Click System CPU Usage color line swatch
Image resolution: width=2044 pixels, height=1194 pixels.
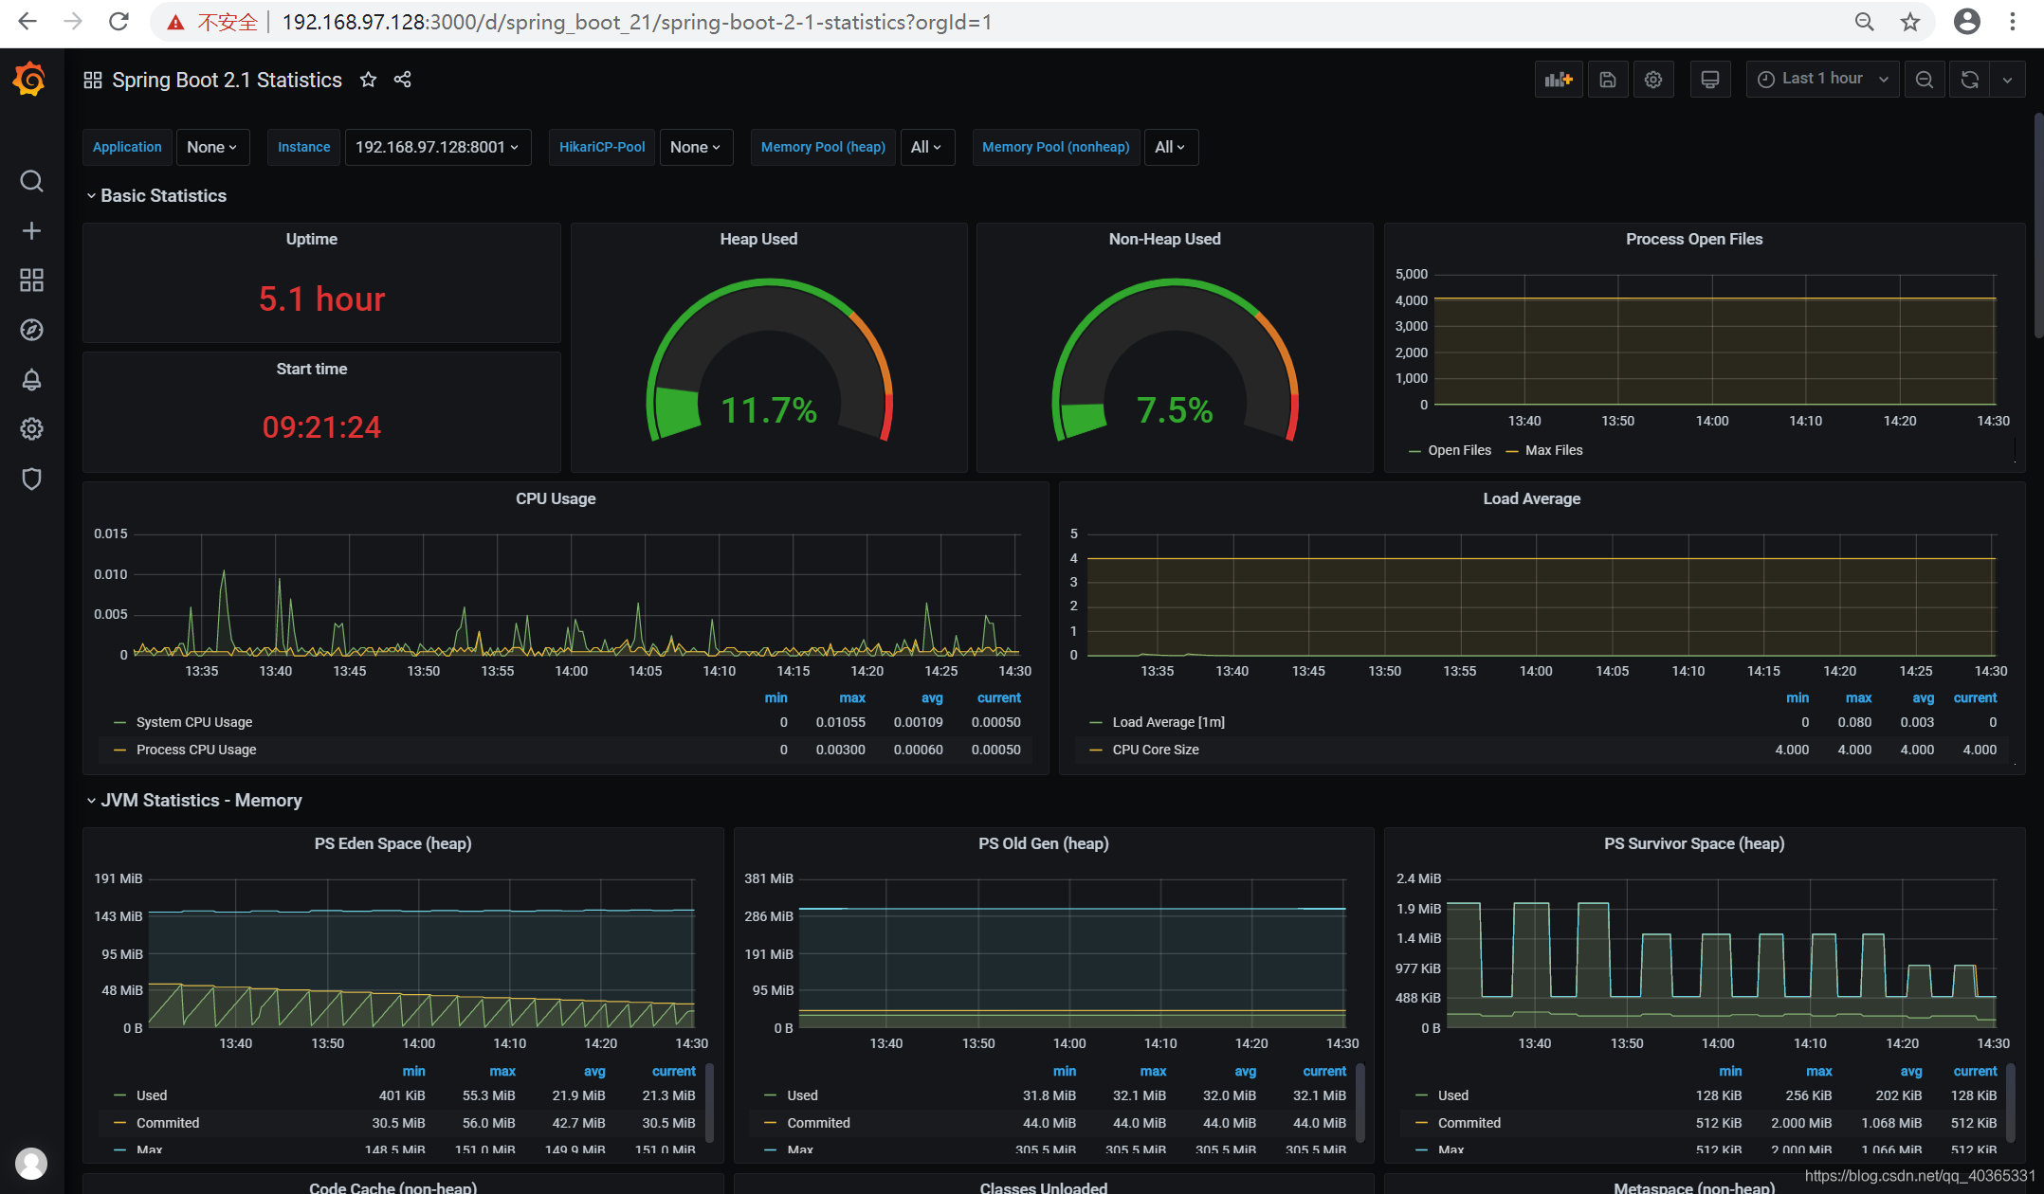[x=120, y=723]
